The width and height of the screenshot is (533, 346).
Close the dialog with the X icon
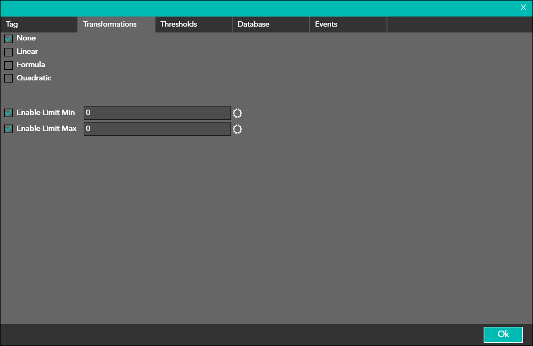click(523, 7)
